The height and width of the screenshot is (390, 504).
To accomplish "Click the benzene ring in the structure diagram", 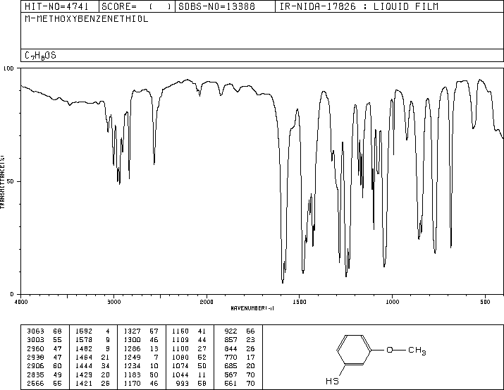I will click(x=354, y=350).
